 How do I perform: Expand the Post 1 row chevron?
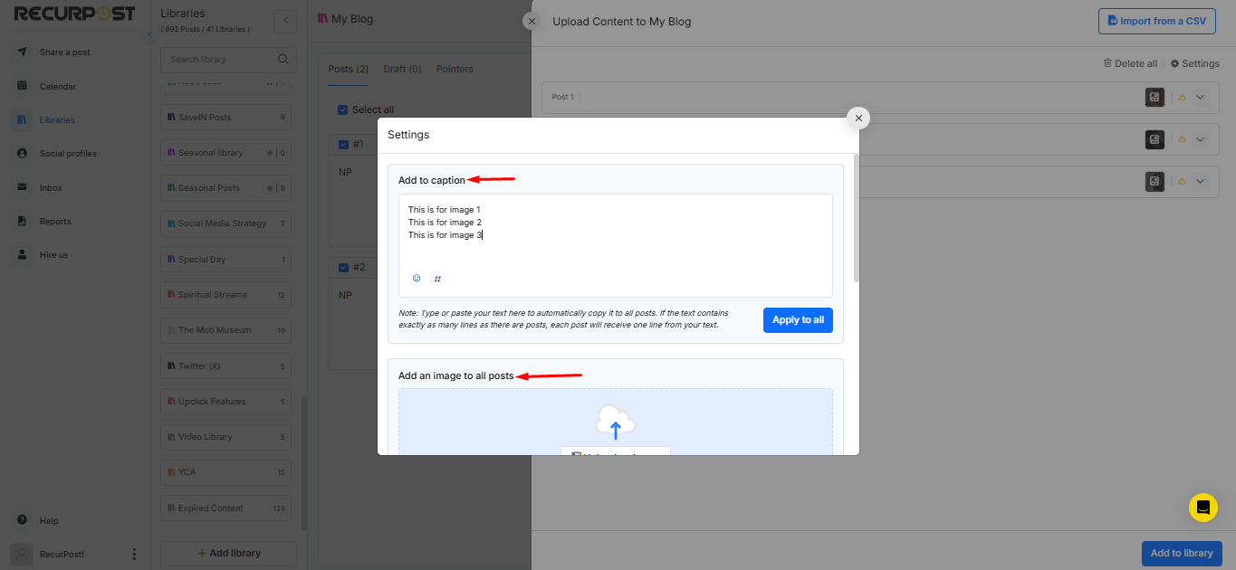coord(1201,98)
